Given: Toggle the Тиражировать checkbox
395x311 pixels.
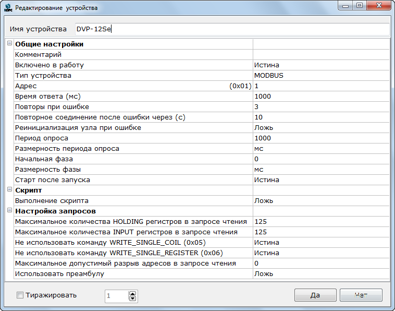Looking at the screenshot, I should (x=20, y=295).
